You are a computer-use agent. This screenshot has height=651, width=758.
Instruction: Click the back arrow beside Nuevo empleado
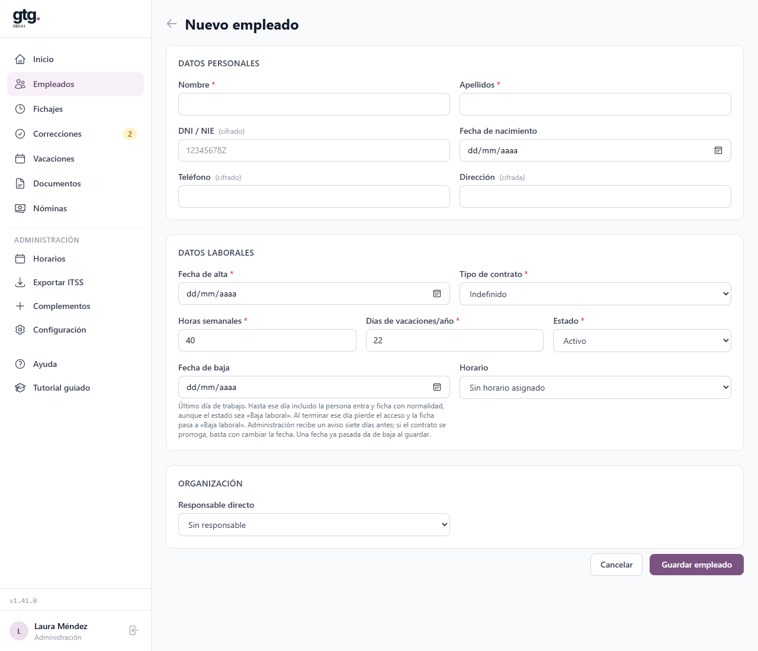[172, 24]
